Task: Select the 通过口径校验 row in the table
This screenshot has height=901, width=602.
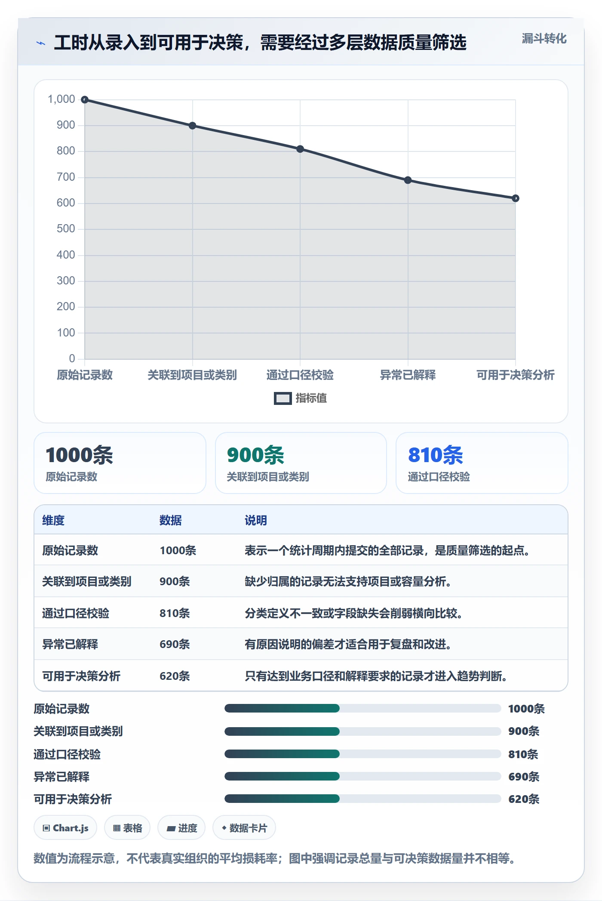Action: click(301, 613)
